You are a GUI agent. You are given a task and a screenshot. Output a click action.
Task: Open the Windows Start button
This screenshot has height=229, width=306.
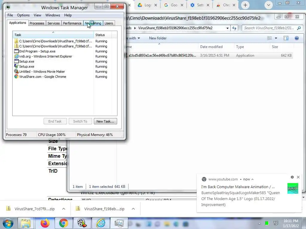(x=8, y=223)
